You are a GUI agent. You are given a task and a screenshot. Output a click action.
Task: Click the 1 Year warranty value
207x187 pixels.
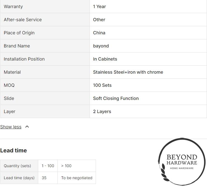coord(99,7)
